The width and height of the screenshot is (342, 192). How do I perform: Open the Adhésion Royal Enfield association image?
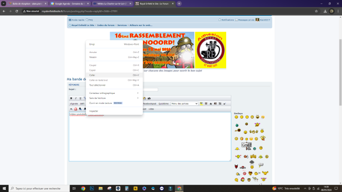click(210, 50)
